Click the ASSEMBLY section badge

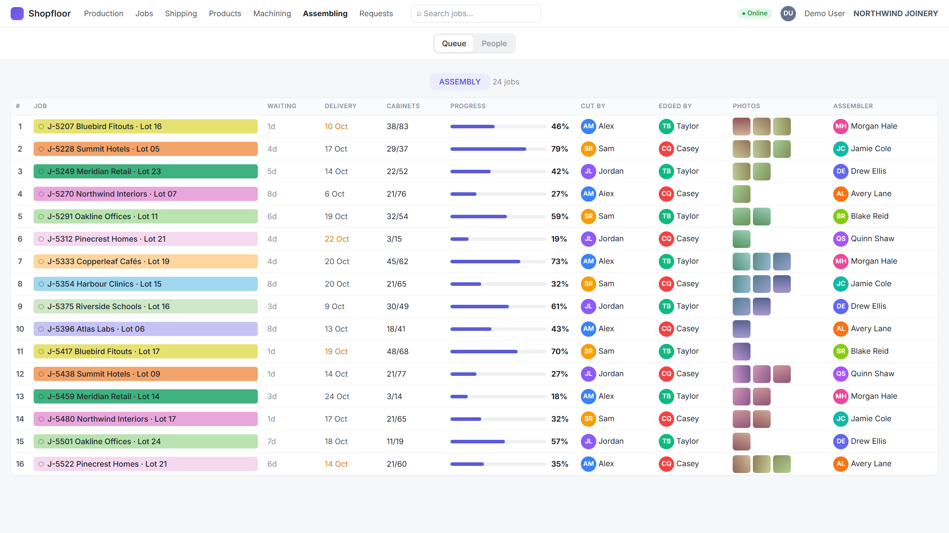click(459, 82)
